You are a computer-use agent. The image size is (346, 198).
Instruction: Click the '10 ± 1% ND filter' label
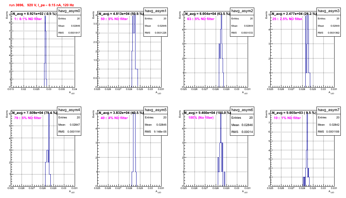287,118
